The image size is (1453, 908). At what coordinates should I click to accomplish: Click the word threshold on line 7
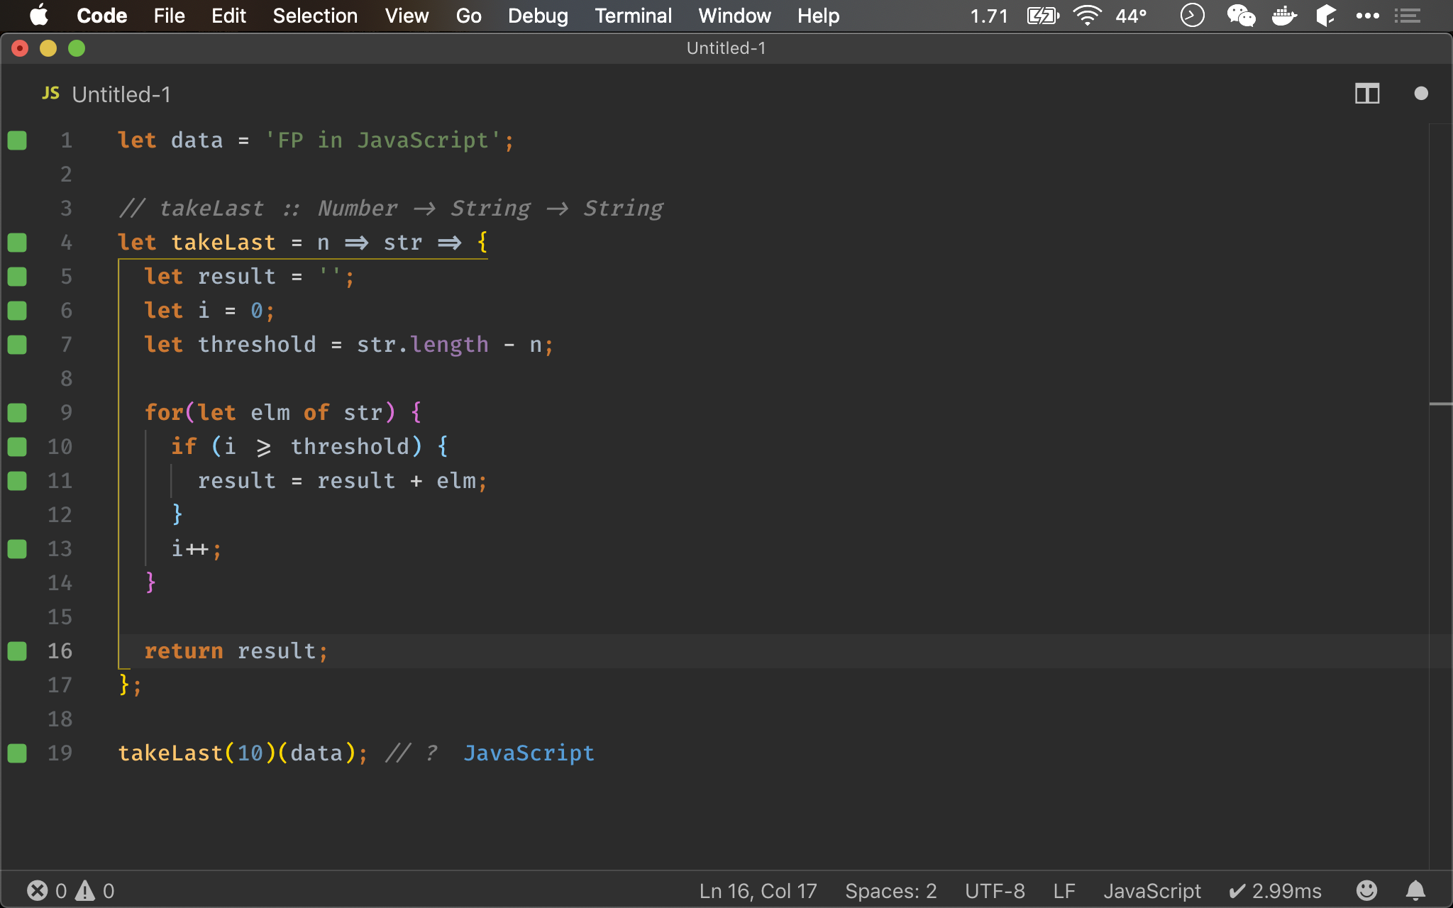[257, 345]
